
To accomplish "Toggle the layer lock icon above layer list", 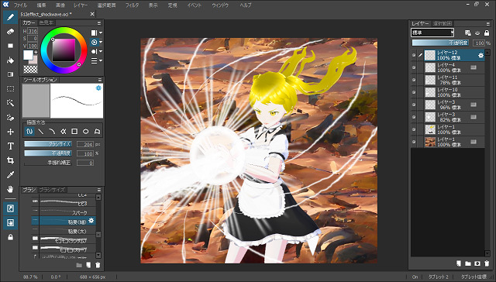I will [x=487, y=33].
